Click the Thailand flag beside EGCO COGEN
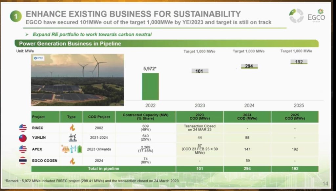The image size is (336, 191). pos(23,161)
